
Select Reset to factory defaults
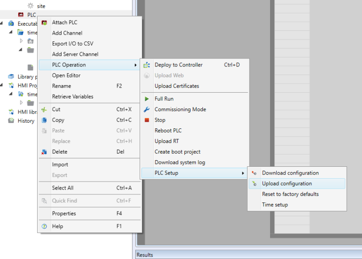pyautogui.click(x=290, y=194)
